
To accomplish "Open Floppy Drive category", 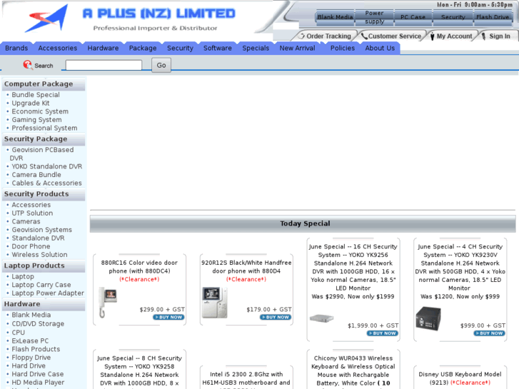I will 31,358.
